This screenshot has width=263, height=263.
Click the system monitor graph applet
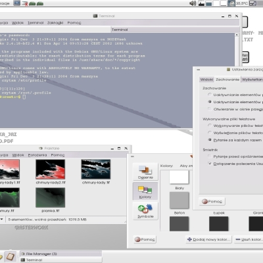click(x=201, y=3)
